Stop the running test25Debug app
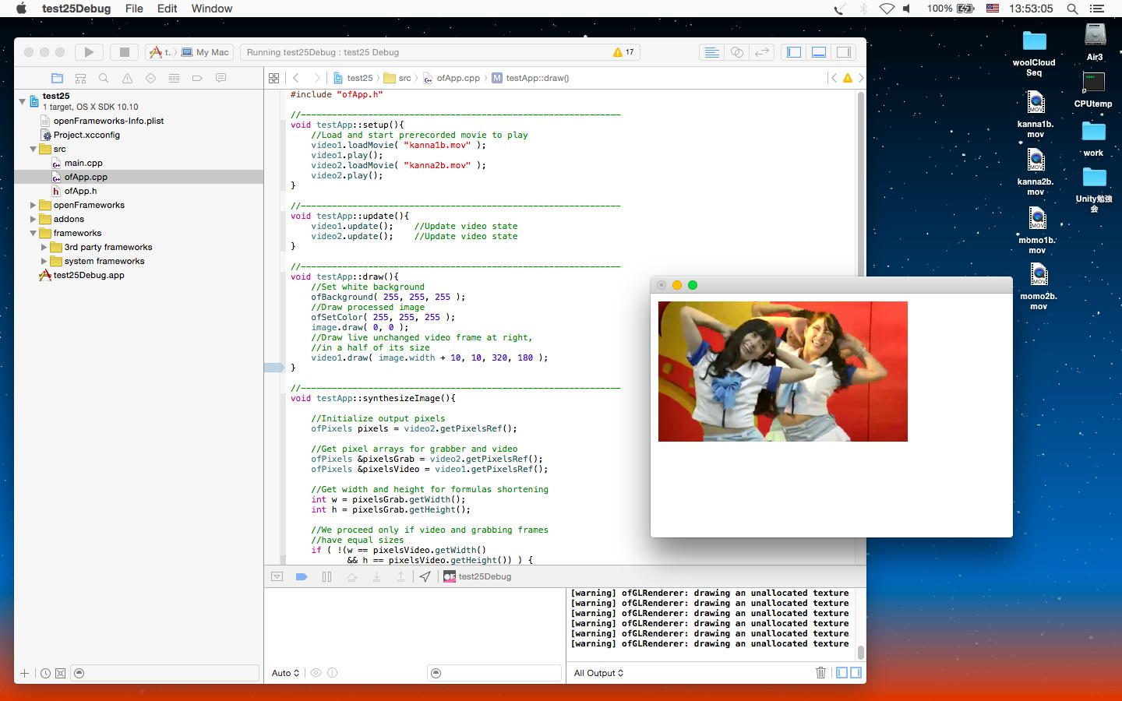The height and width of the screenshot is (701, 1122). tap(124, 52)
